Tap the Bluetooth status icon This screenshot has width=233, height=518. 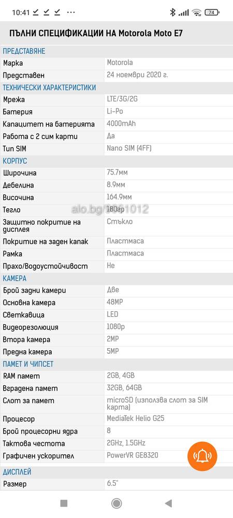(x=172, y=12)
